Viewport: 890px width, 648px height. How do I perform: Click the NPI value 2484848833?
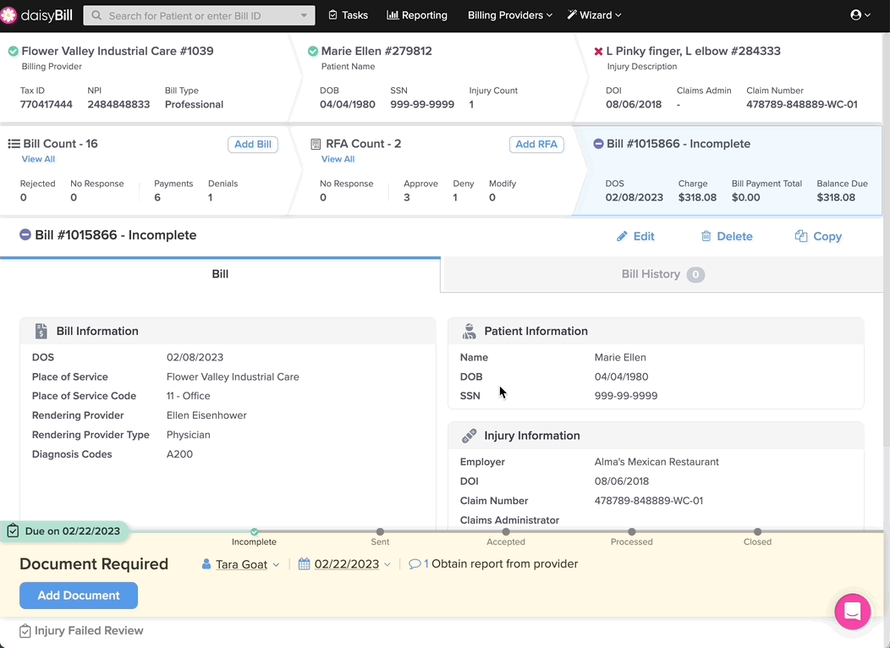[x=118, y=104]
